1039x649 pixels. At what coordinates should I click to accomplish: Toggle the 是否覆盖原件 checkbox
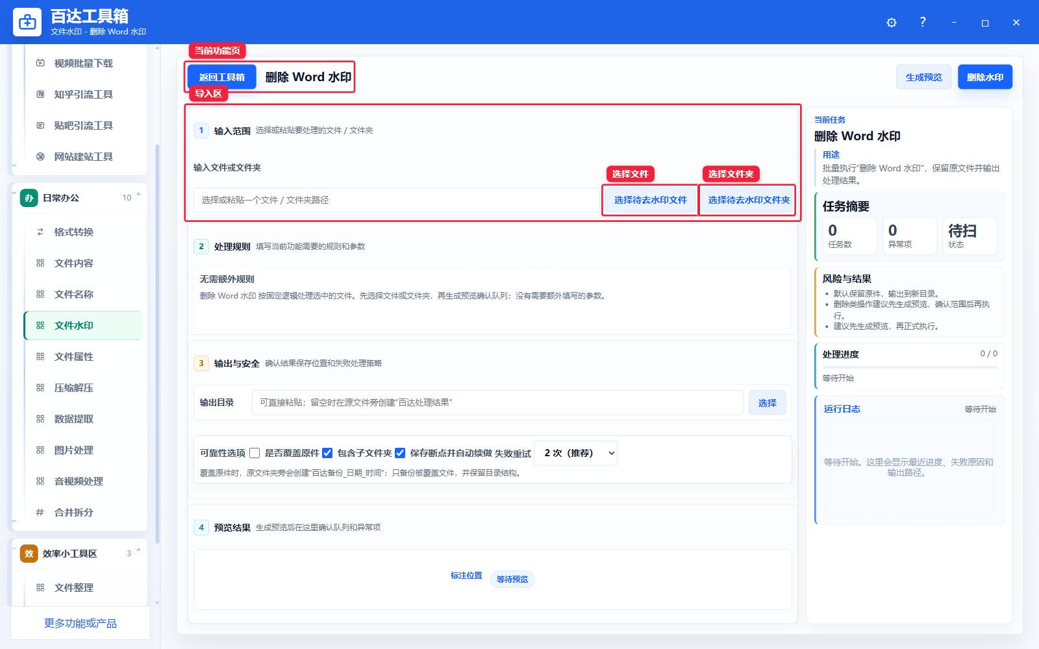pyautogui.click(x=255, y=453)
